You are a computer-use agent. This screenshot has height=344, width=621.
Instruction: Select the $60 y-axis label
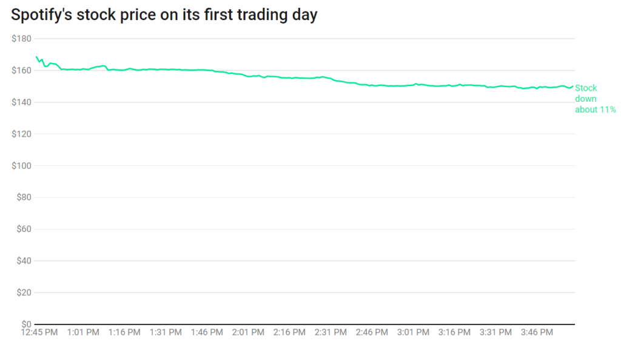point(23,229)
